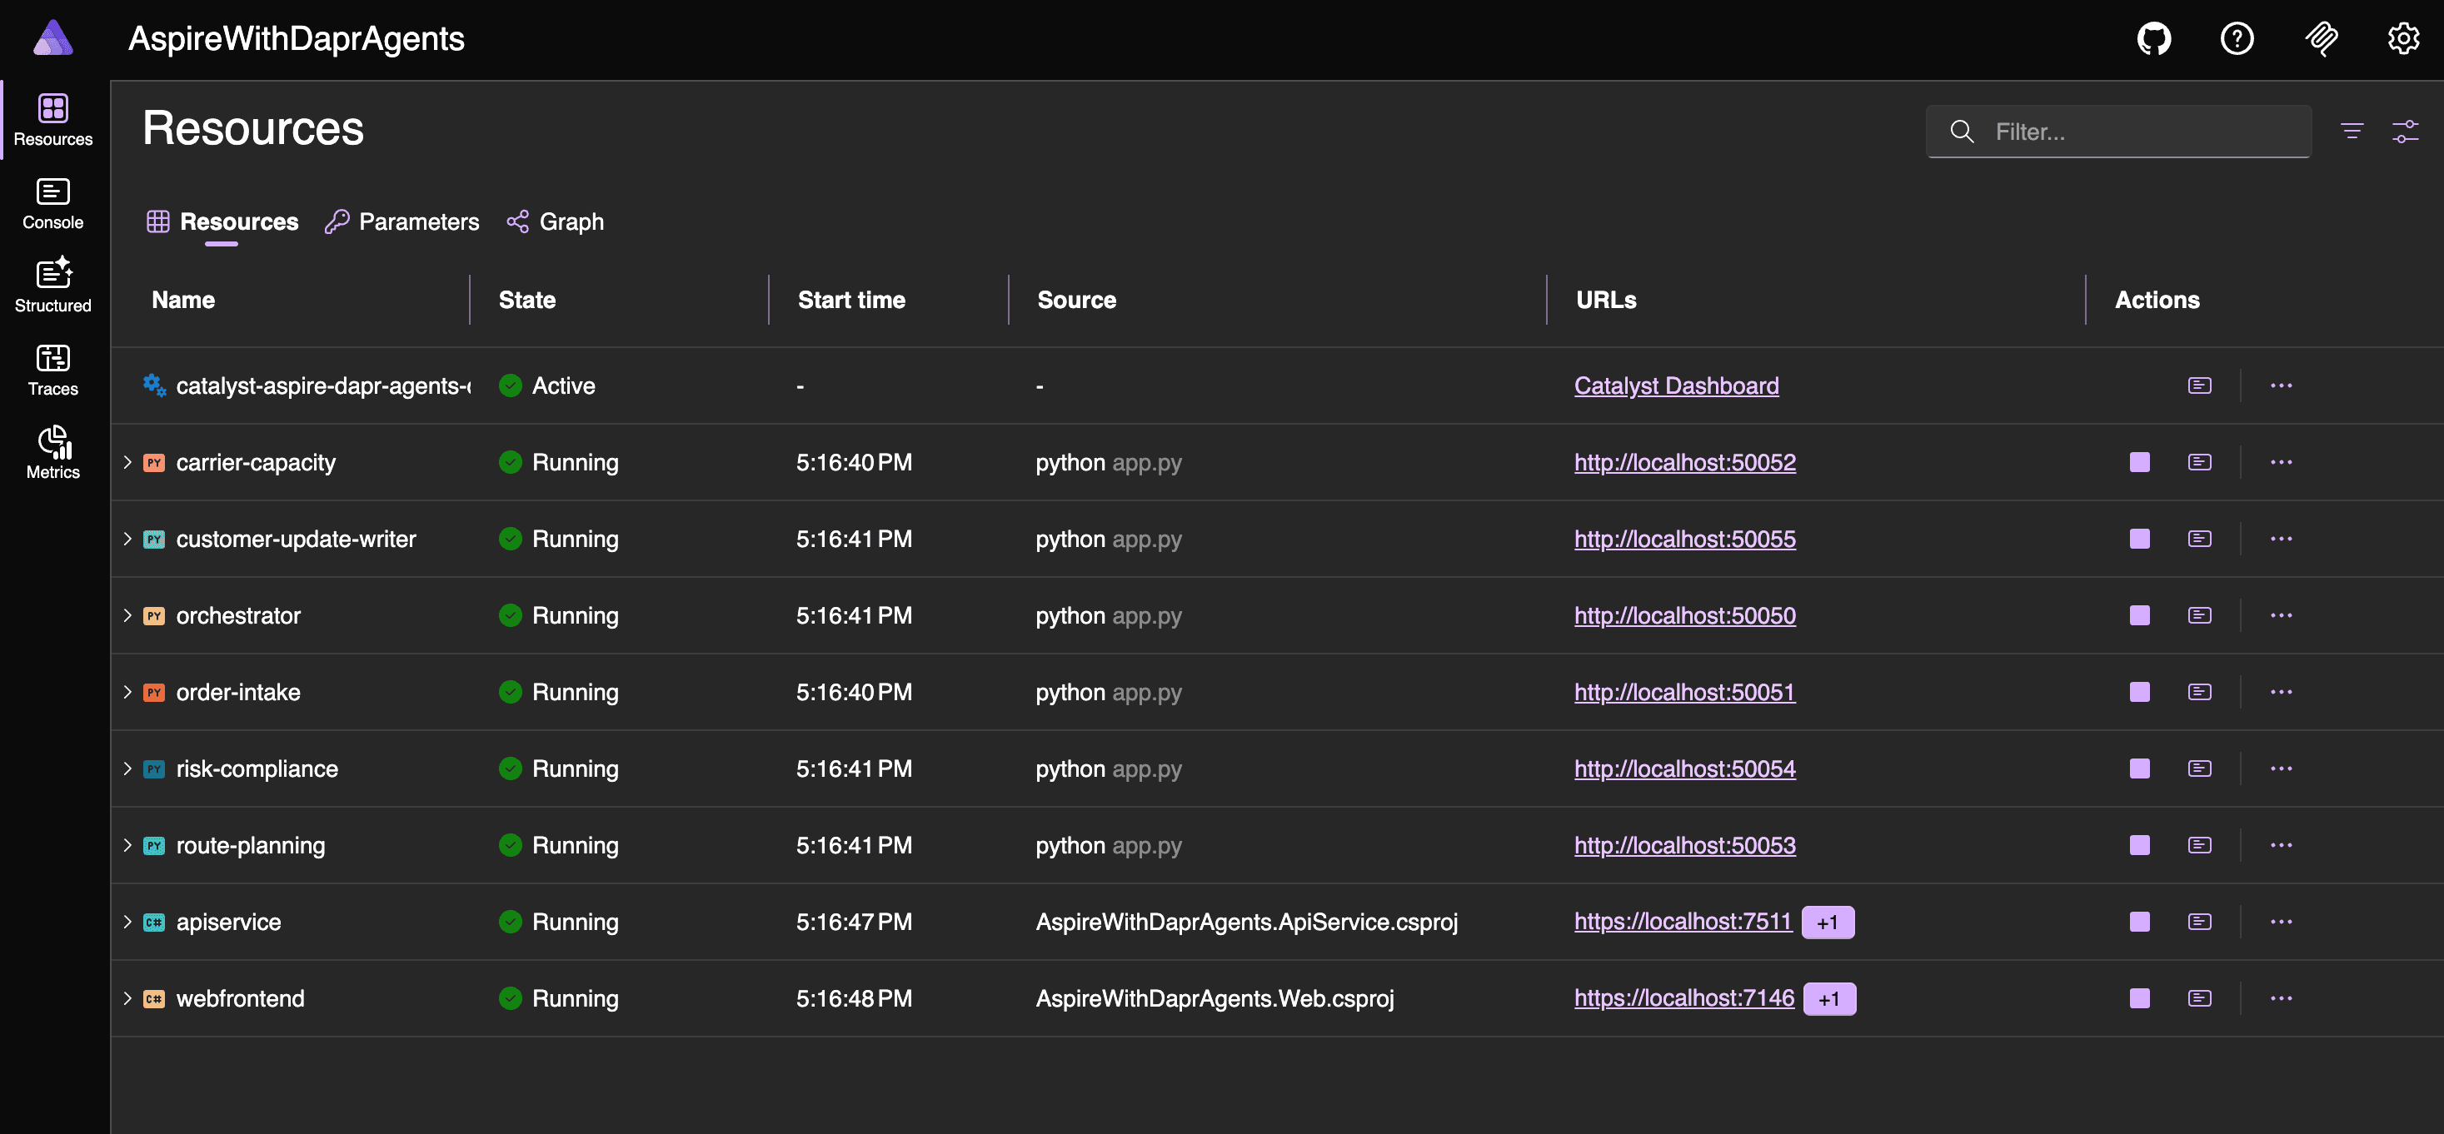Open the GitHub repository icon
Screen dimensions: 2444x1134
(2153, 39)
